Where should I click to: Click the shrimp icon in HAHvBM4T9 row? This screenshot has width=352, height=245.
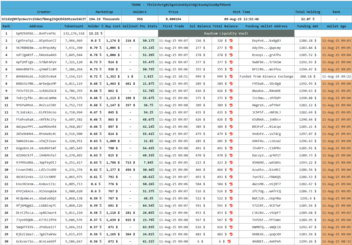(231, 69)
